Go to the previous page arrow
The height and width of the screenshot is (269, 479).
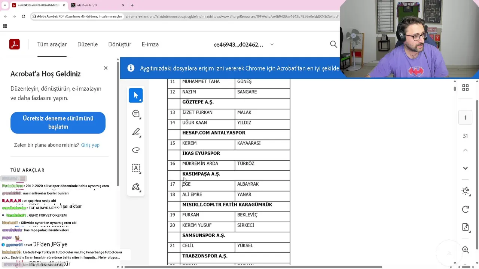click(465, 150)
